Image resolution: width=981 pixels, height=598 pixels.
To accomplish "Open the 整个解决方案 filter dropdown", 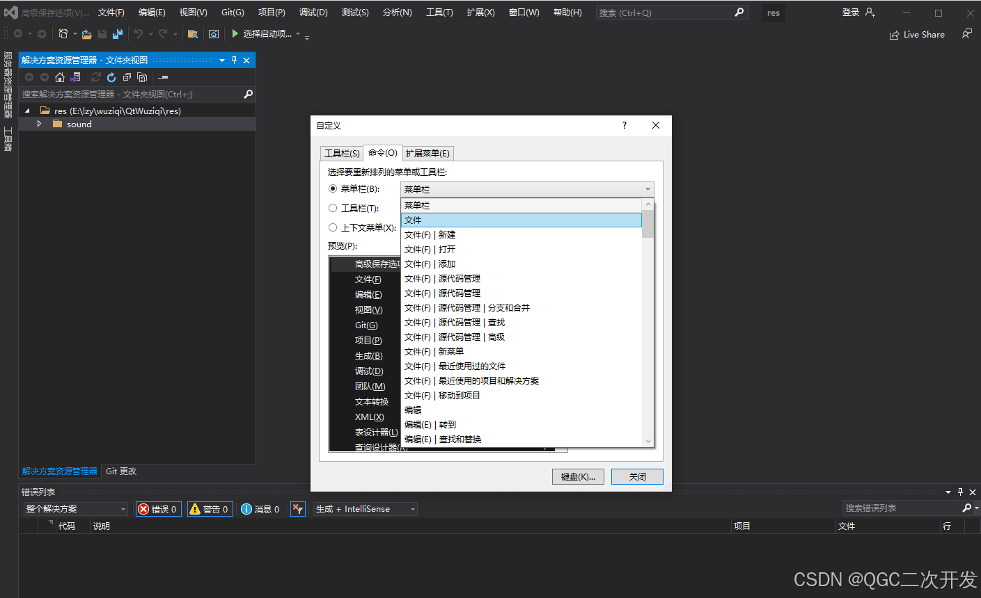I will pyautogui.click(x=123, y=508).
